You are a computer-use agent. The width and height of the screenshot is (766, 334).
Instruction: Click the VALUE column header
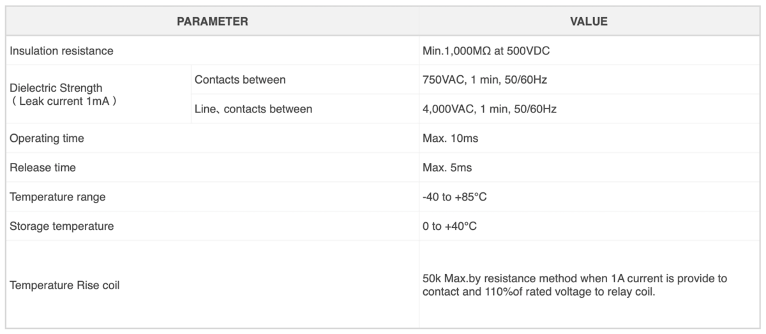point(589,22)
